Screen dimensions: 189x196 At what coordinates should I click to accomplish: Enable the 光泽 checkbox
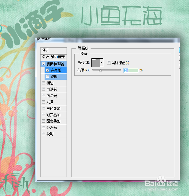click(x=43, y=102)
